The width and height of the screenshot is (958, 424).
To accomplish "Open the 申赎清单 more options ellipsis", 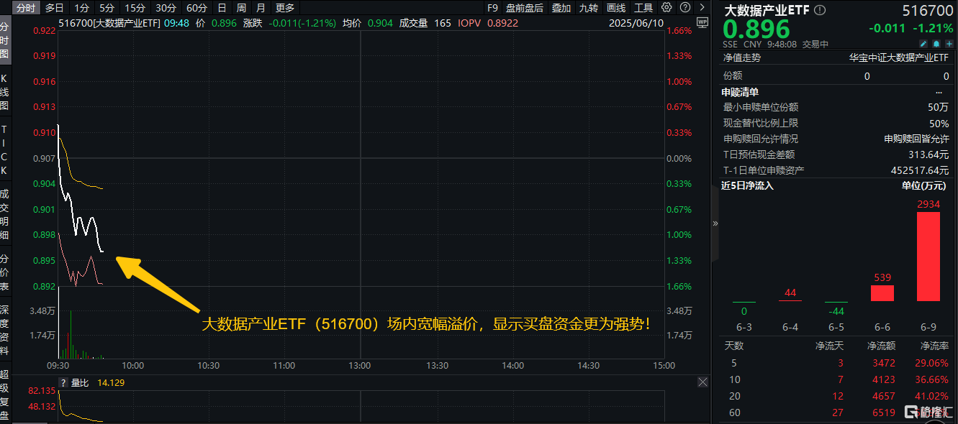I will click(x=939, y=92).
